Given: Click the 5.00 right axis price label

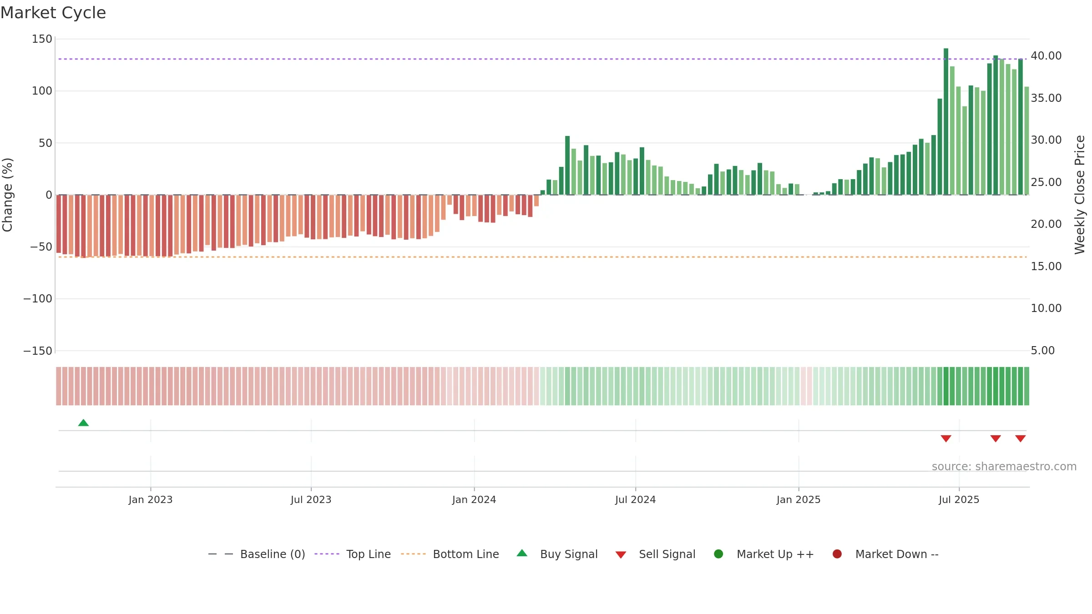Looking at the screenshot, I should [x=1042, y=351].
